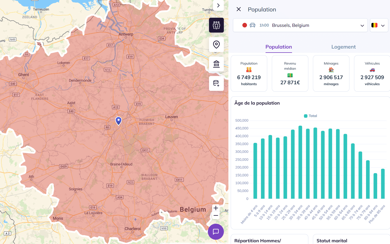Open the monuments points-of-interest map tool
The width and height of the screenshot is (390, 244).
[x=216, y=64]
